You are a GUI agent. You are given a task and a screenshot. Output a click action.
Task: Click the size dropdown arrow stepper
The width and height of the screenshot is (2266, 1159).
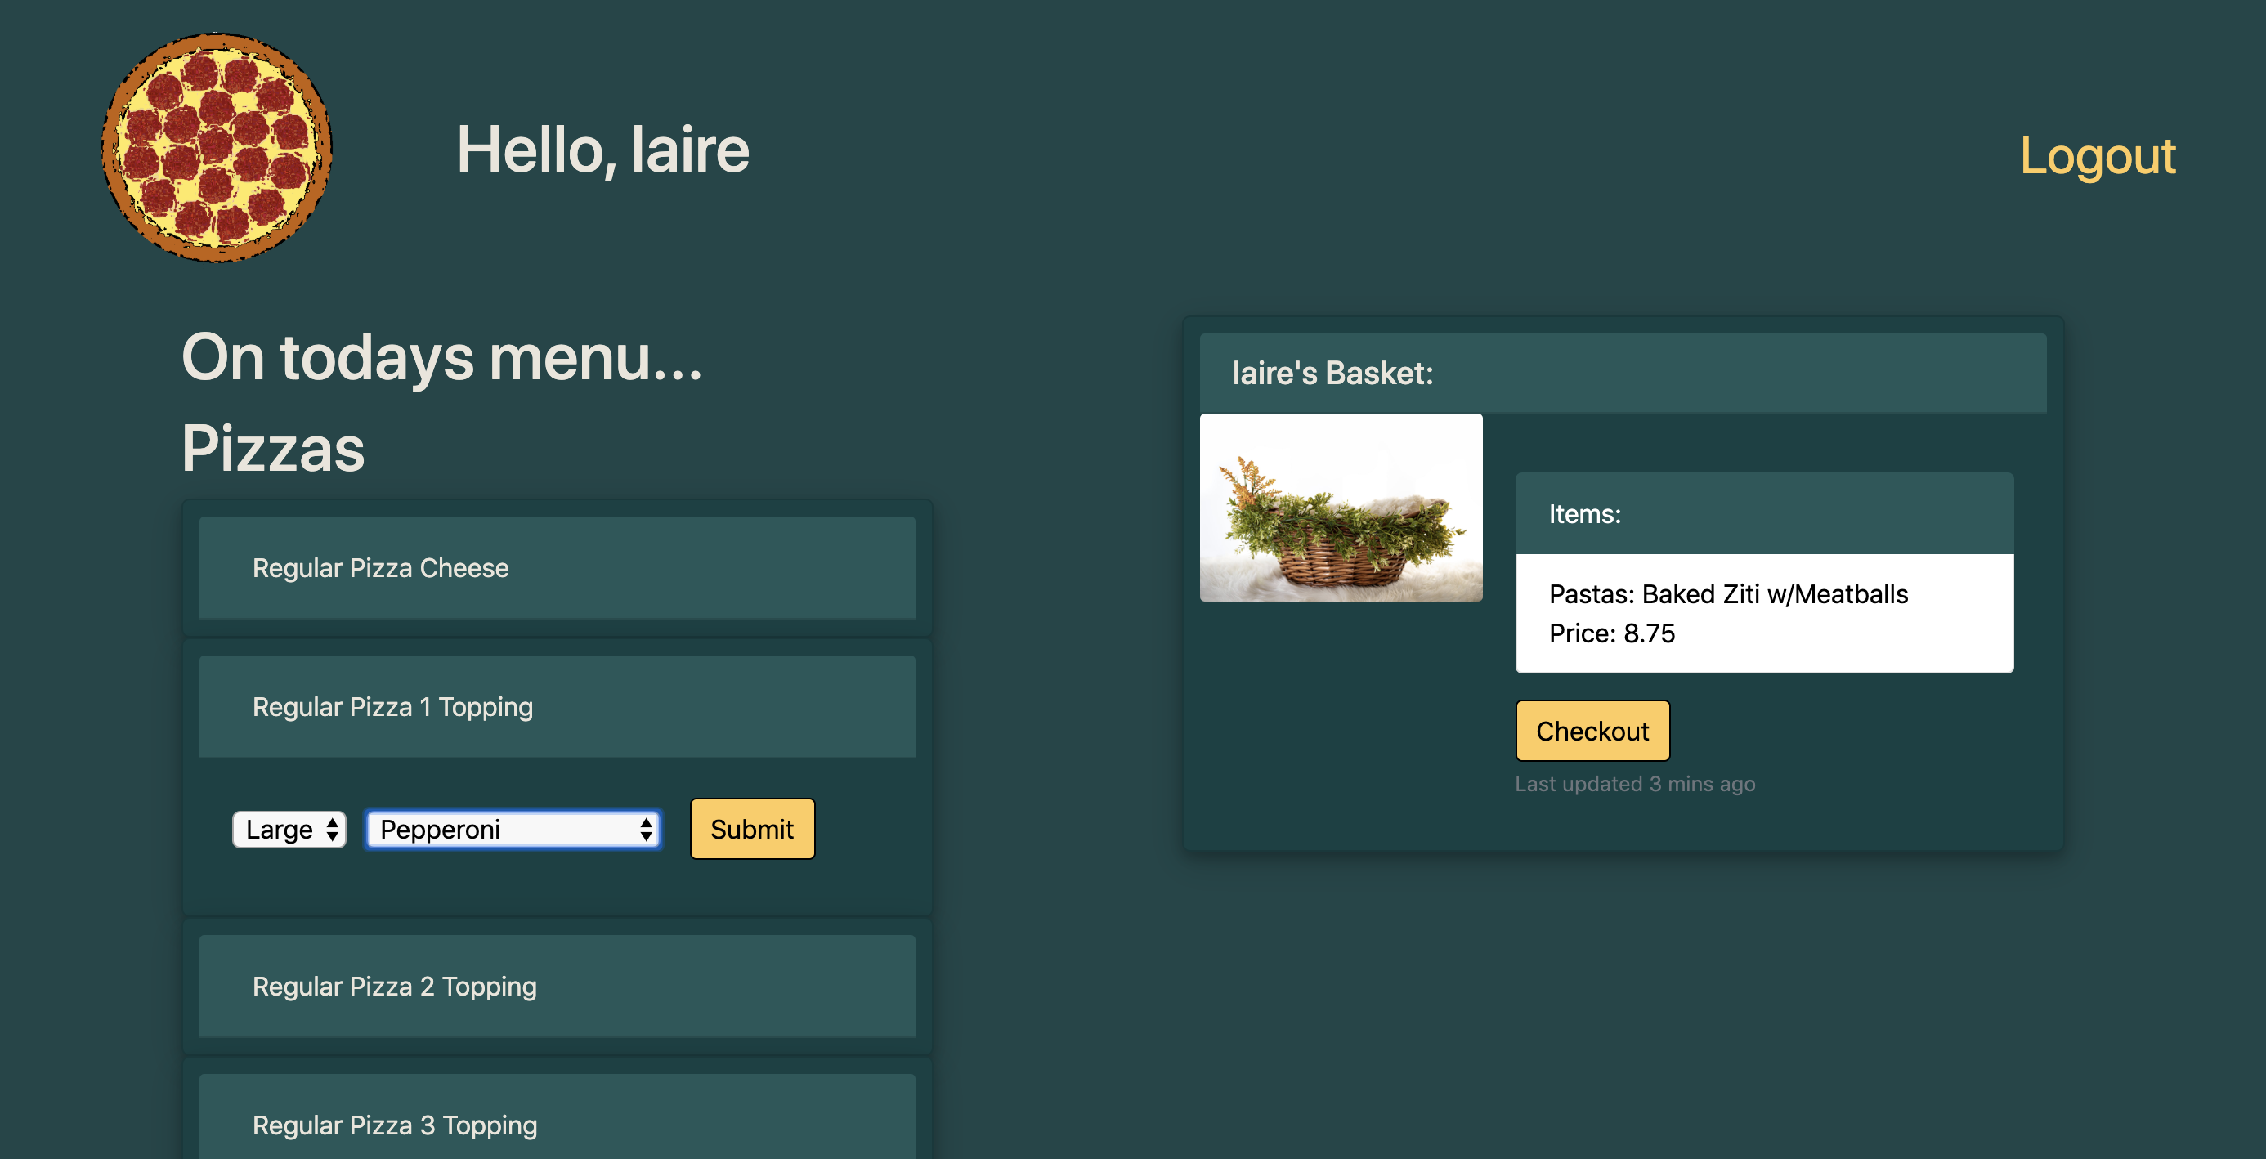333,830
